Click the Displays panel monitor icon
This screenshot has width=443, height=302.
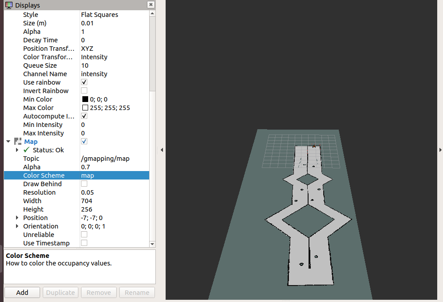click(8, 5)
